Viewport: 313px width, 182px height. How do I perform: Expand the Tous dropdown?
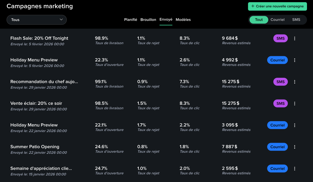pos(36,20)
